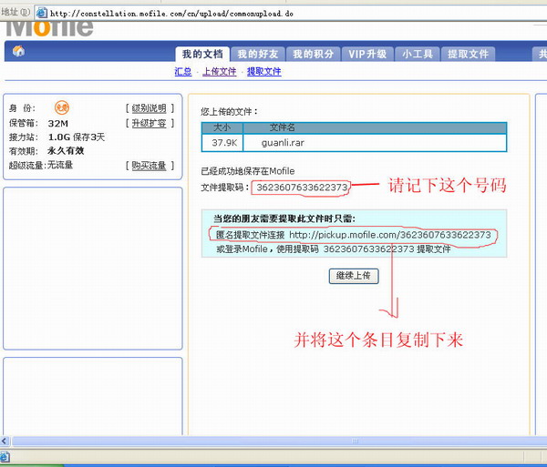Click the 提取文件 link under the tabs
Image resolution: width=547 pixels, height=467 pixels.
(264, 71)
